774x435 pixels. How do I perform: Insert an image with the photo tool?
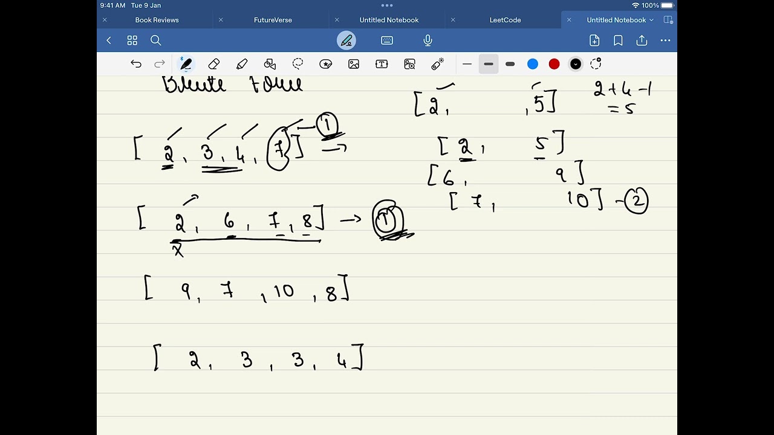354,64
